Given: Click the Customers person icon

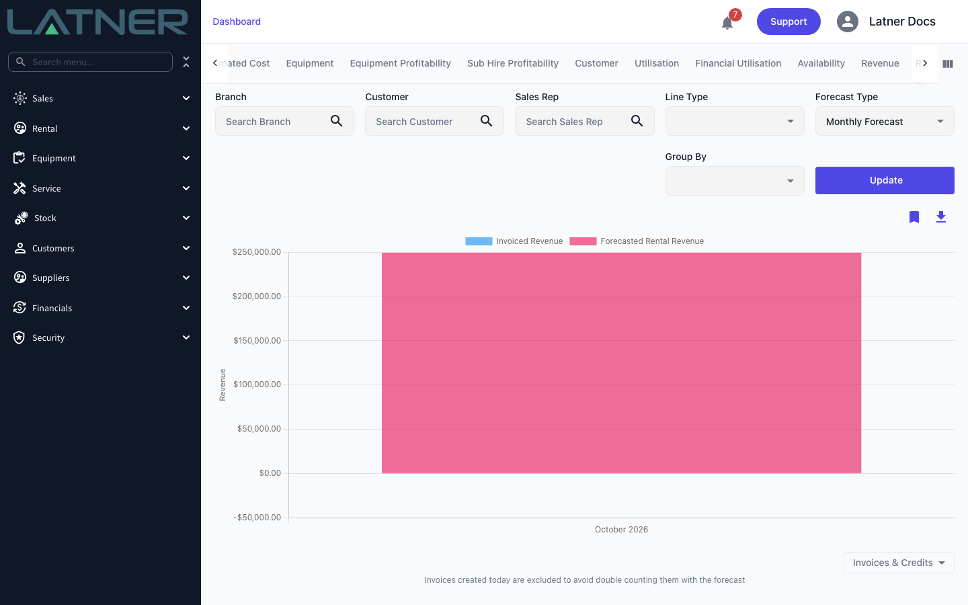Looking at the screenshot, I should pyautogui.click(x=20, y=248).
